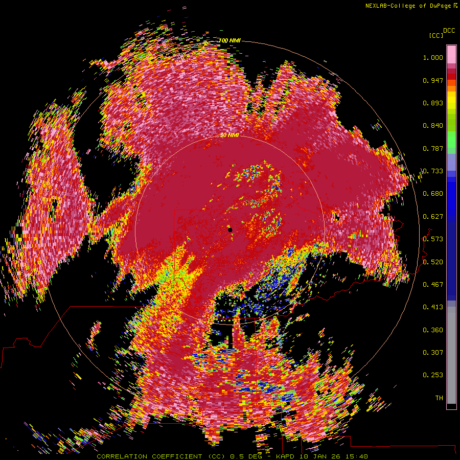460x460 pixels.
Task: Click the TH threshold legend label
Action: [439, 398]
